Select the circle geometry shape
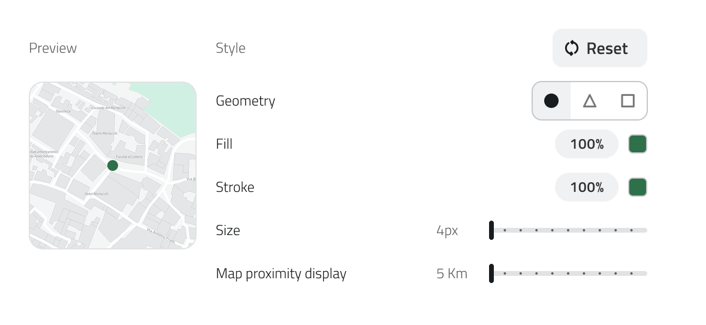The image size is (706, 325). (551, 101)
